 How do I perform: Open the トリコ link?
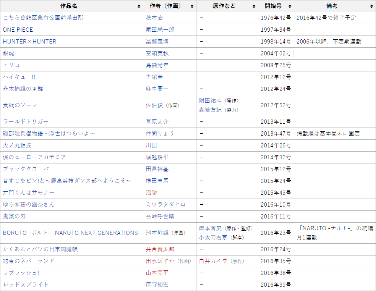tap(11, 65)
